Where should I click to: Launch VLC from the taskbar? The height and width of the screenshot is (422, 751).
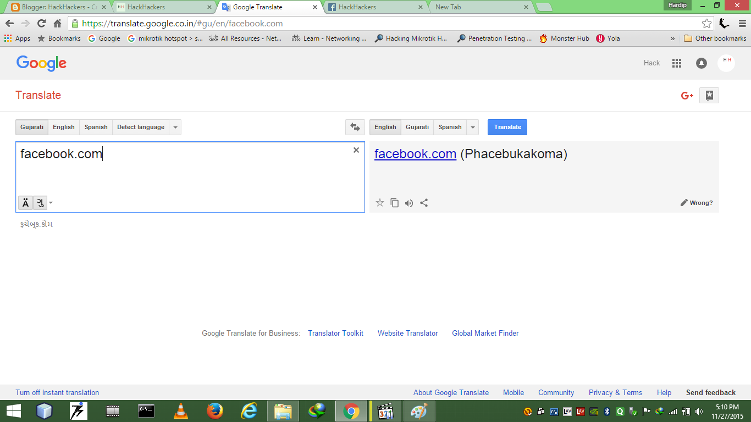180,411
